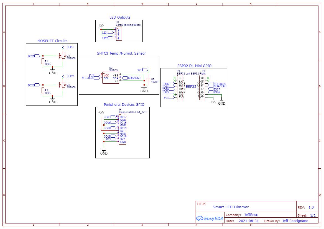Click the company name JeffResc
This screenshot has width=324, height=229.
[251, 215]
